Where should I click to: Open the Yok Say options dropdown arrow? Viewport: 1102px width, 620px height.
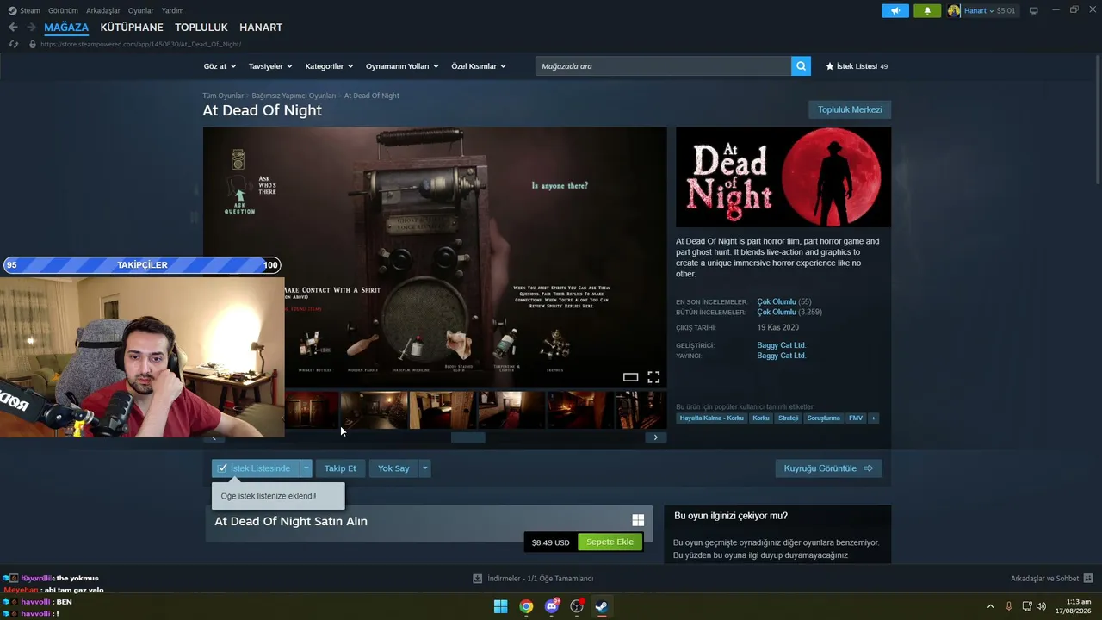424,468
